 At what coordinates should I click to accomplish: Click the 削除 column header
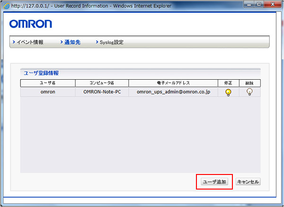point(249,83)
